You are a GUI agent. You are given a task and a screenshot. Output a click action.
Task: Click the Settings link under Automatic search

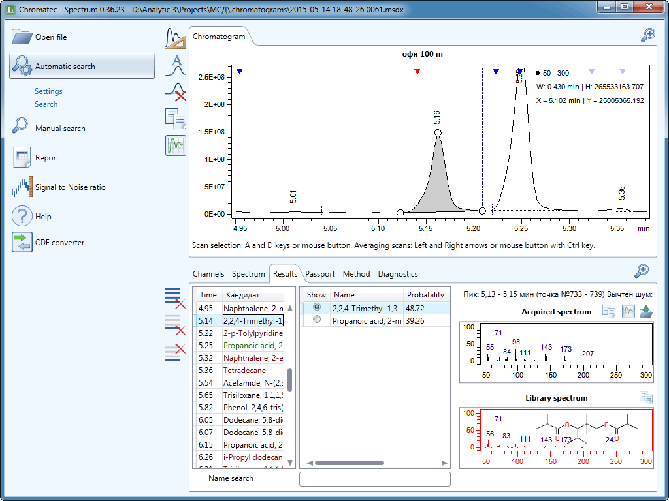click(48, 91)
